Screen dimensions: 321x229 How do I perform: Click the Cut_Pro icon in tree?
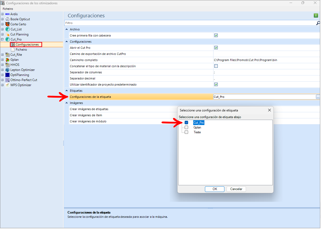pyautogui.click(x=7, y=39)
